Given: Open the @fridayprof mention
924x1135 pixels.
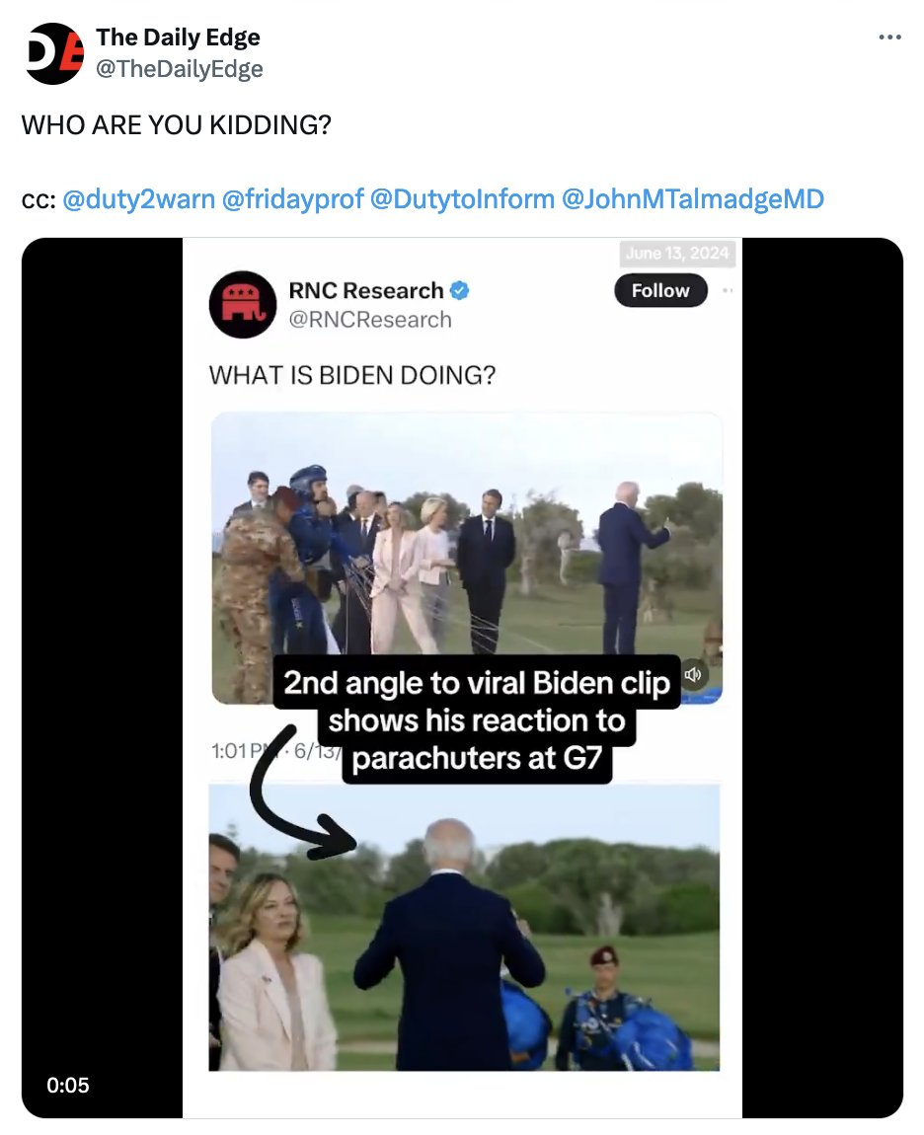Looking at the screenshot, I should [292, 199].
